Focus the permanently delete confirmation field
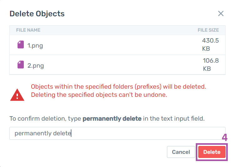 click(x=117, y=133)
